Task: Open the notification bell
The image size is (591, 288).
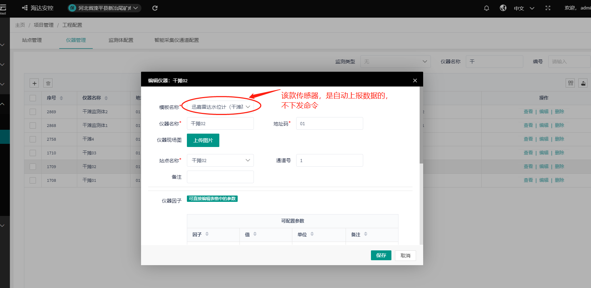Action: click(x=487, y=8)
